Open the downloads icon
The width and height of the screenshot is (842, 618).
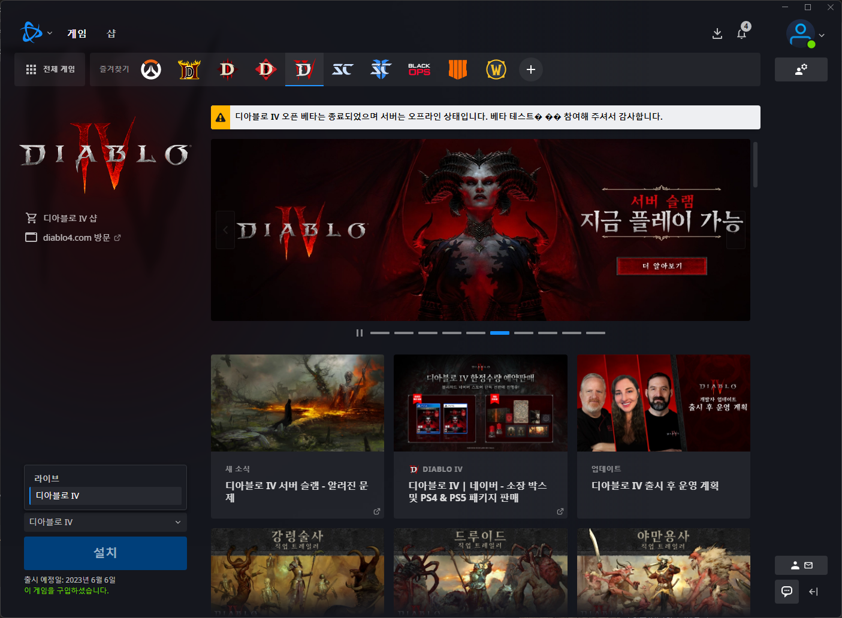717,34
